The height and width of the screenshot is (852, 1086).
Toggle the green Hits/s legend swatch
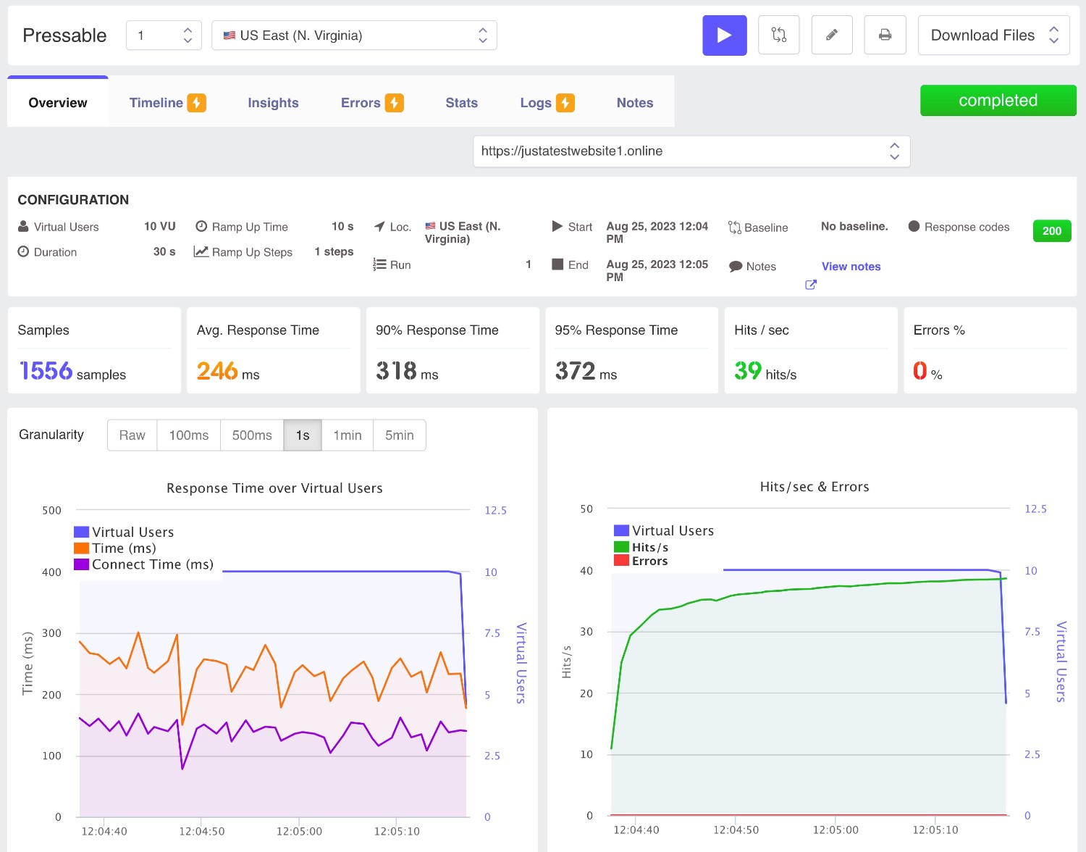point(621,547)
